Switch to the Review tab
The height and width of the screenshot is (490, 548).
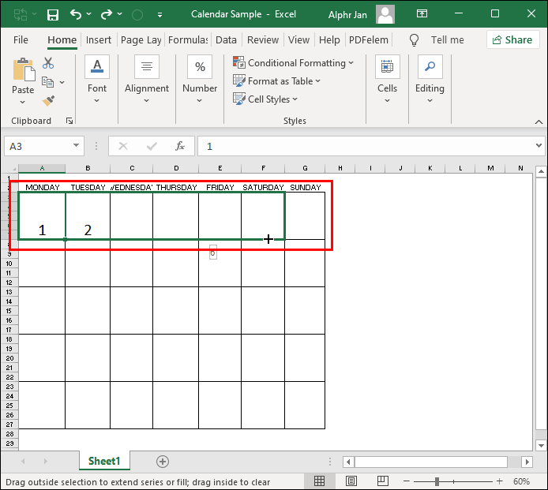click(x=263, y=39)
